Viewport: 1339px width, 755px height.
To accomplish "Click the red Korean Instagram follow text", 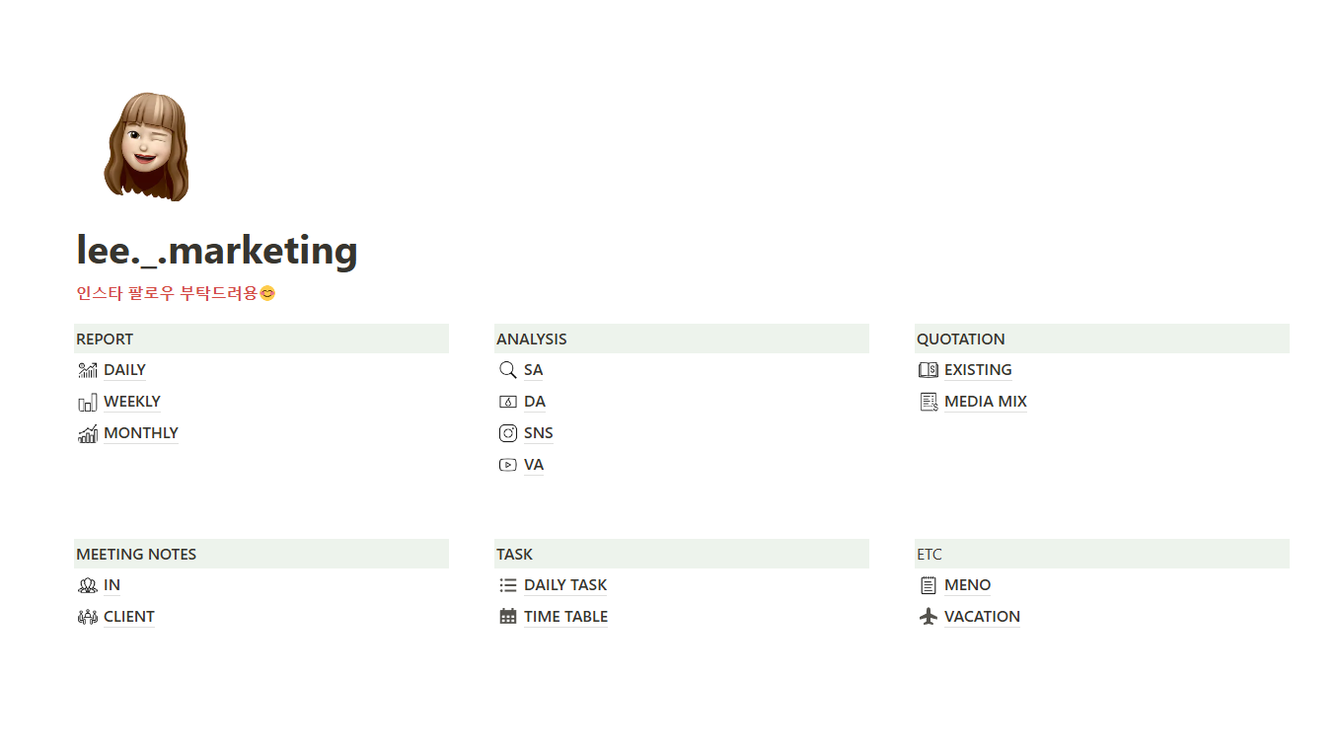I will pyautogui.click(x=176, y=293).
